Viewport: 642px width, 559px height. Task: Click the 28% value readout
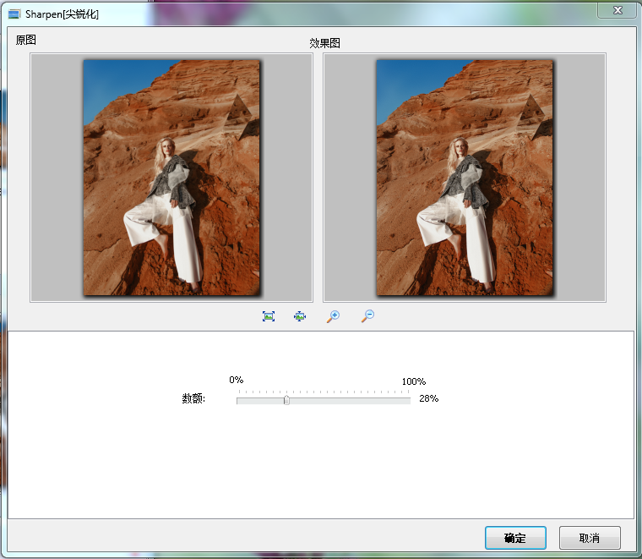click(x=428, y=398)
